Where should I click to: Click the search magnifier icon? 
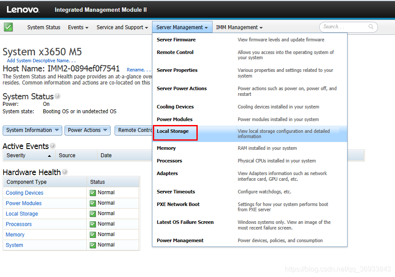click(x=371, y=27)
